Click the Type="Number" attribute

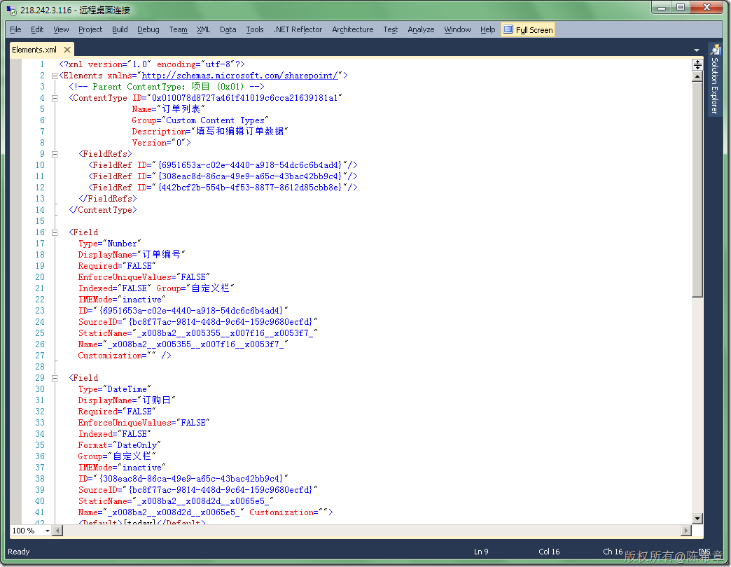[109, 243]
